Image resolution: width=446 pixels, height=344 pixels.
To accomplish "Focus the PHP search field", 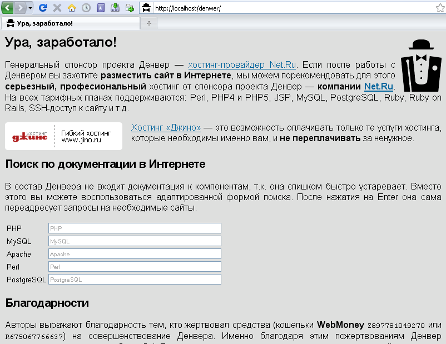I will pos(135,228).
